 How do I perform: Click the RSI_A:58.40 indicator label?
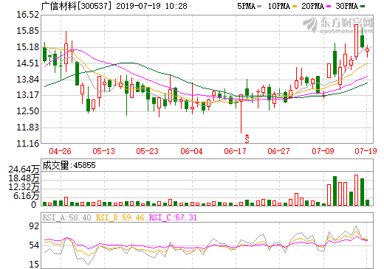pos(66,217)
